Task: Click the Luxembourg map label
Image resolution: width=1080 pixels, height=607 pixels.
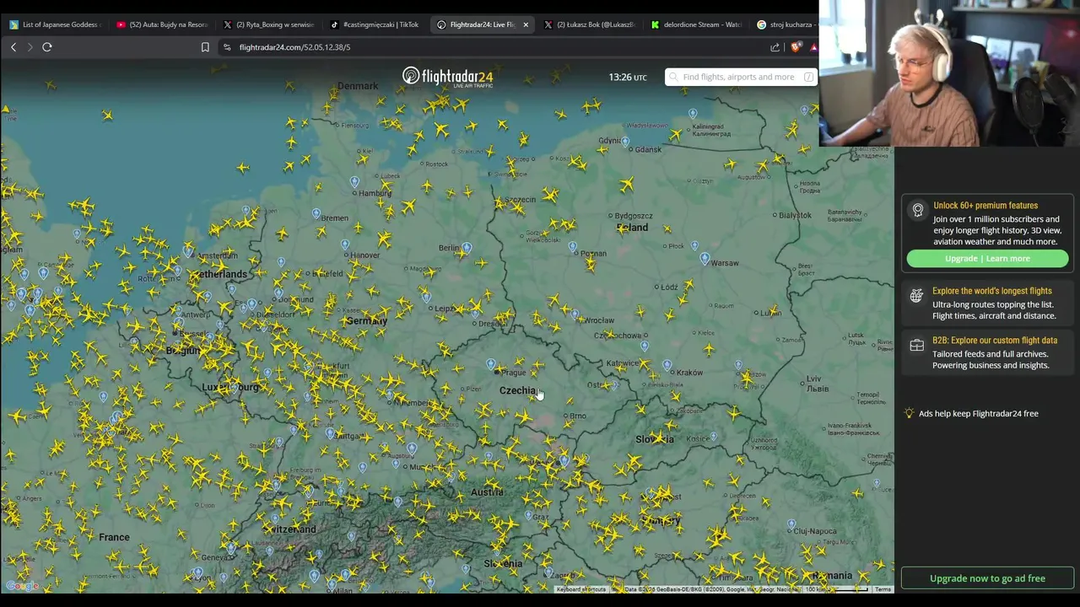Action: [230, 388]
